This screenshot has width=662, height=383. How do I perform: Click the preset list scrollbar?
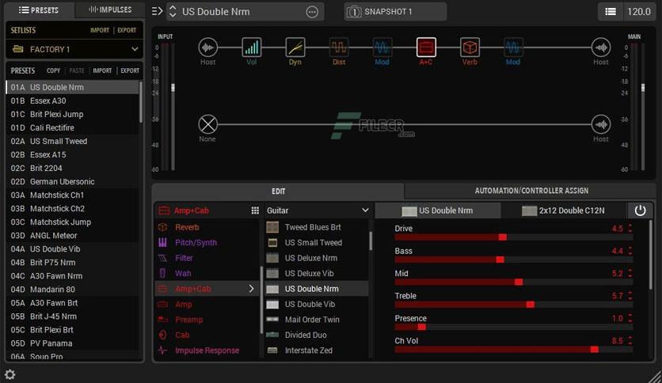coord(141,103)
